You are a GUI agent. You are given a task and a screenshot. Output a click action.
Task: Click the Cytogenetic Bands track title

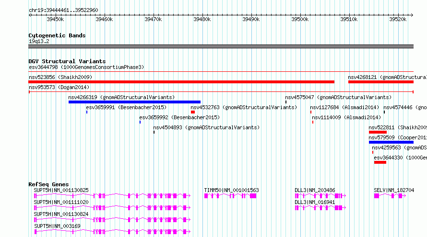(x=57, y=35)
